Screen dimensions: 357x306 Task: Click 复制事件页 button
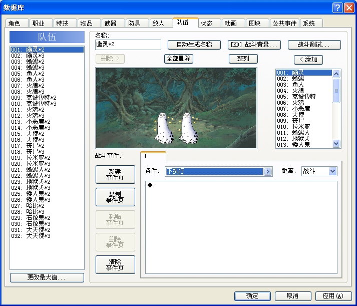pyautogui.click(x=115, y=197)
